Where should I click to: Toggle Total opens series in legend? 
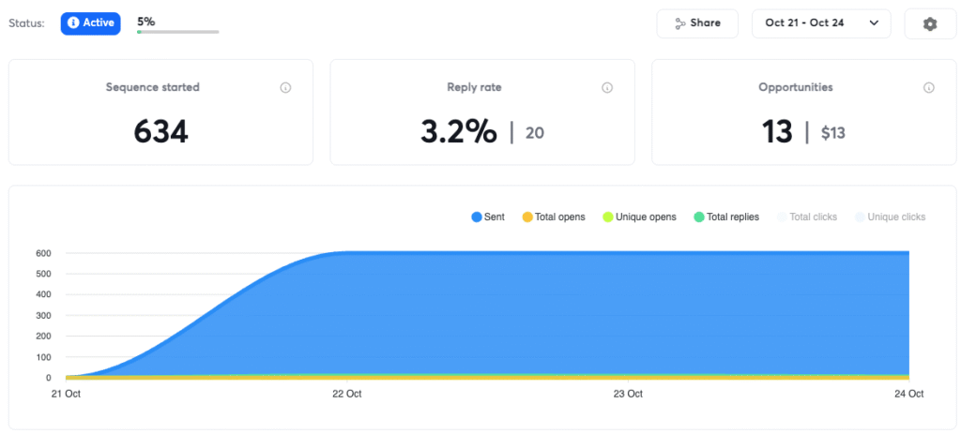point(554,217)
